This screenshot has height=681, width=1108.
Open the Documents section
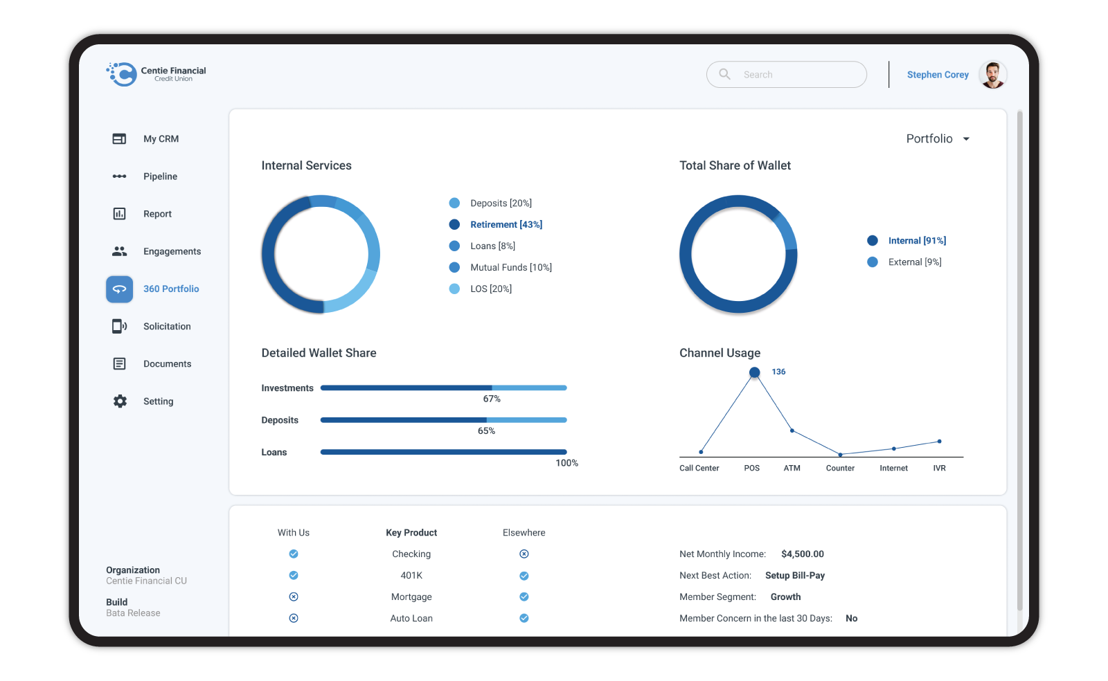click(167, 363)
